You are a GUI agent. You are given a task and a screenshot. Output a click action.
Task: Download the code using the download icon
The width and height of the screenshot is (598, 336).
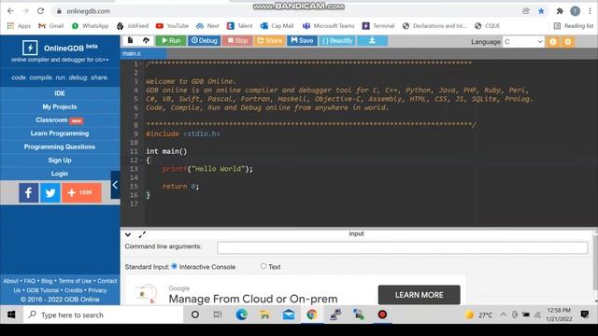click(x=372, y=40)
